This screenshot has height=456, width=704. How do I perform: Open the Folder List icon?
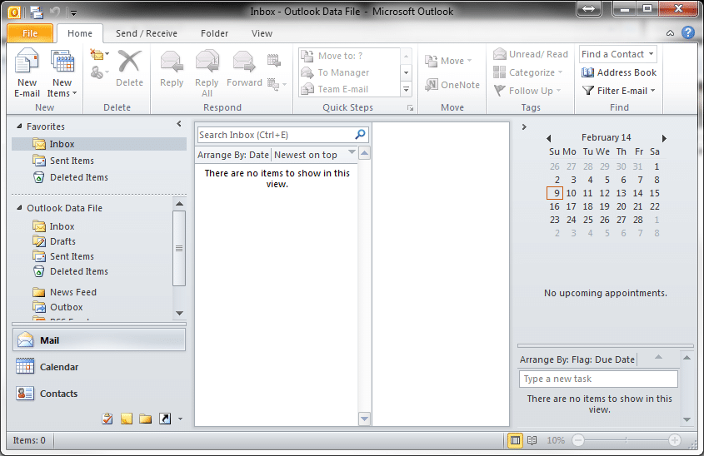tap(146, 419)
